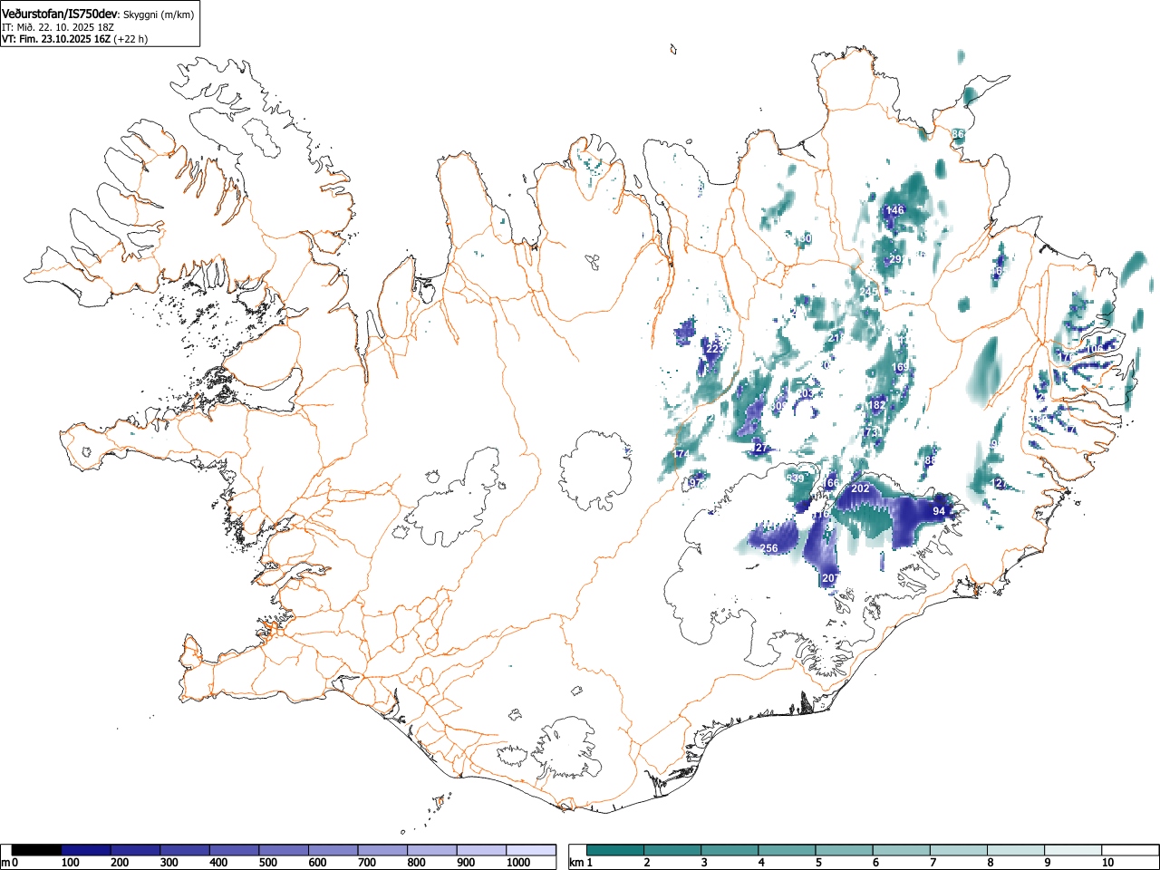The width and height of the screenshot is (1160, 870).
Task: Select the 146 value label in the northeast
Action: click(x=894, y=210)
